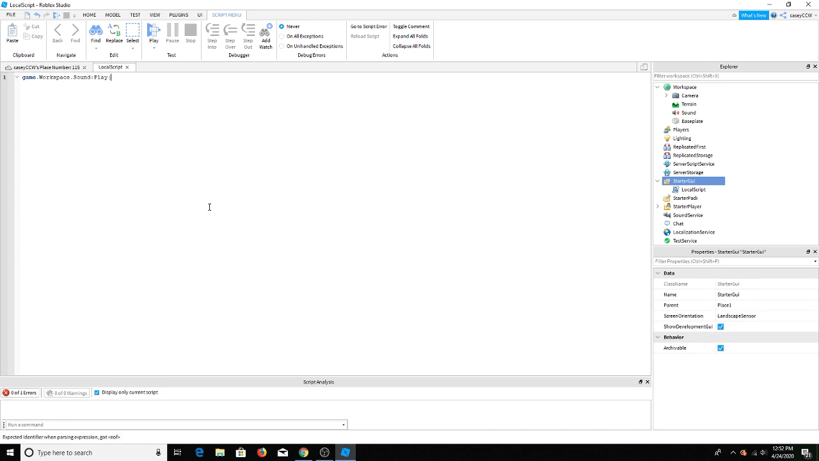Open Chrome from the taskbar

pyautogui.click(x=303, y=453)
